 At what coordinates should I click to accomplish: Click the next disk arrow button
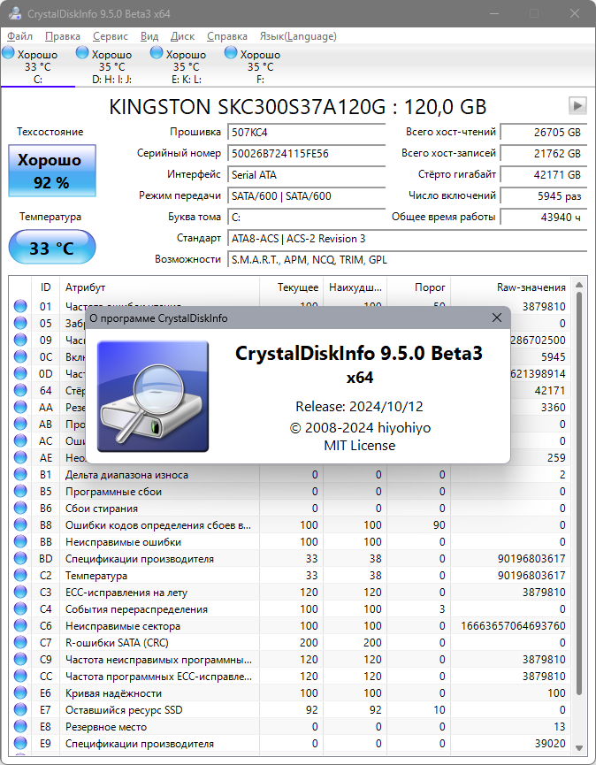click(577, 105)
